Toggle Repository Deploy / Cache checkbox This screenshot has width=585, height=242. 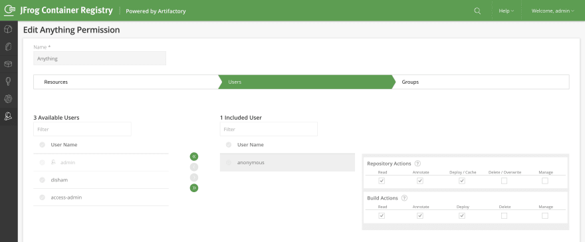pyautogui.click(x=462, y=181)
